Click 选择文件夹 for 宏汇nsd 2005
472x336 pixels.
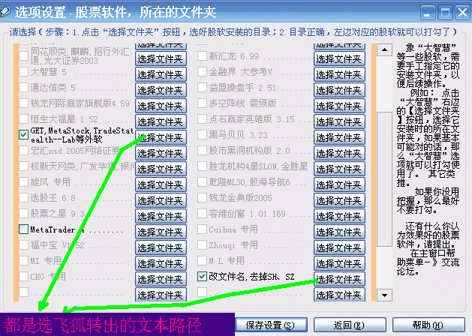tap(161, 153)
